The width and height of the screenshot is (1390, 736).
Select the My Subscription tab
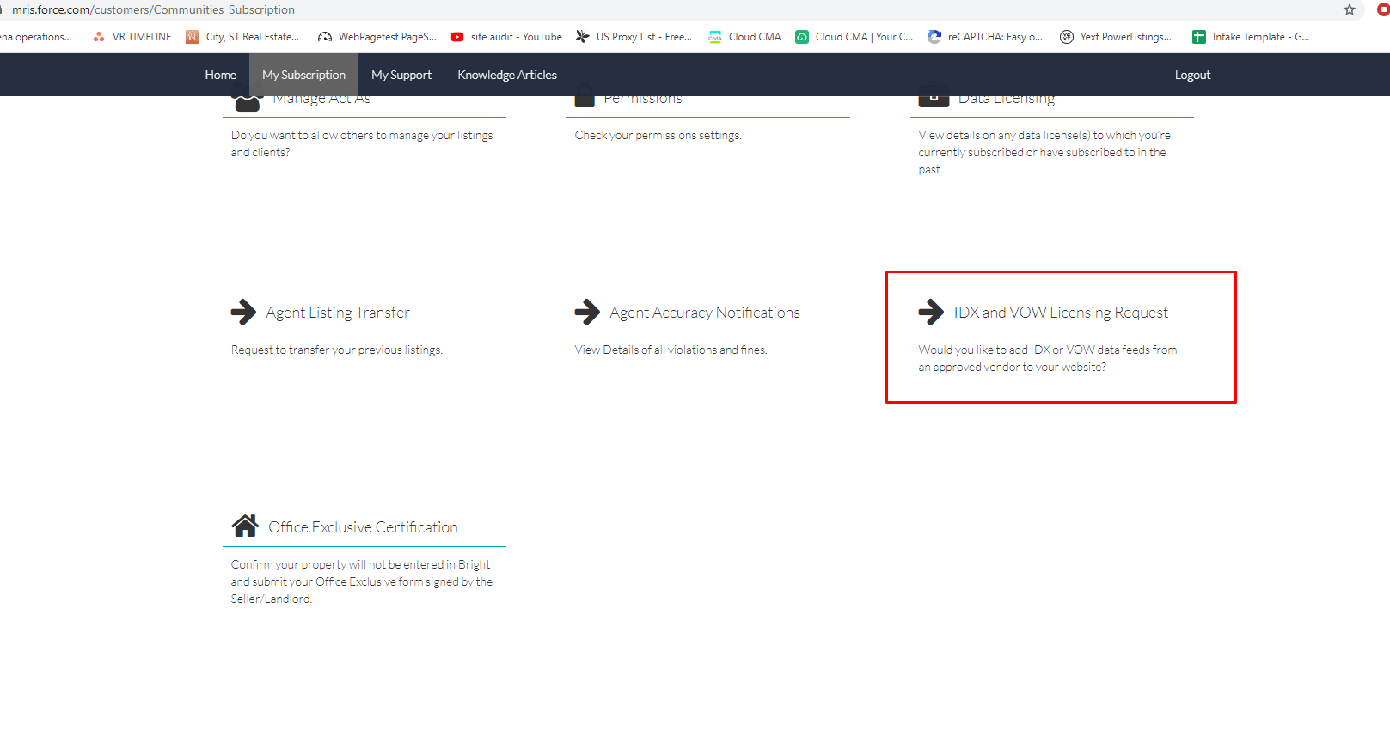(x=304, y=75)
